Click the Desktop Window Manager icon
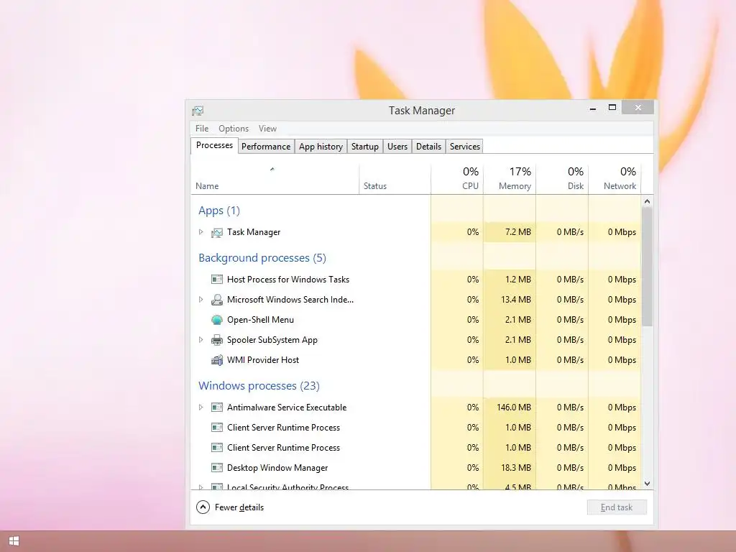Screen dimensions: 736x552 217,468
